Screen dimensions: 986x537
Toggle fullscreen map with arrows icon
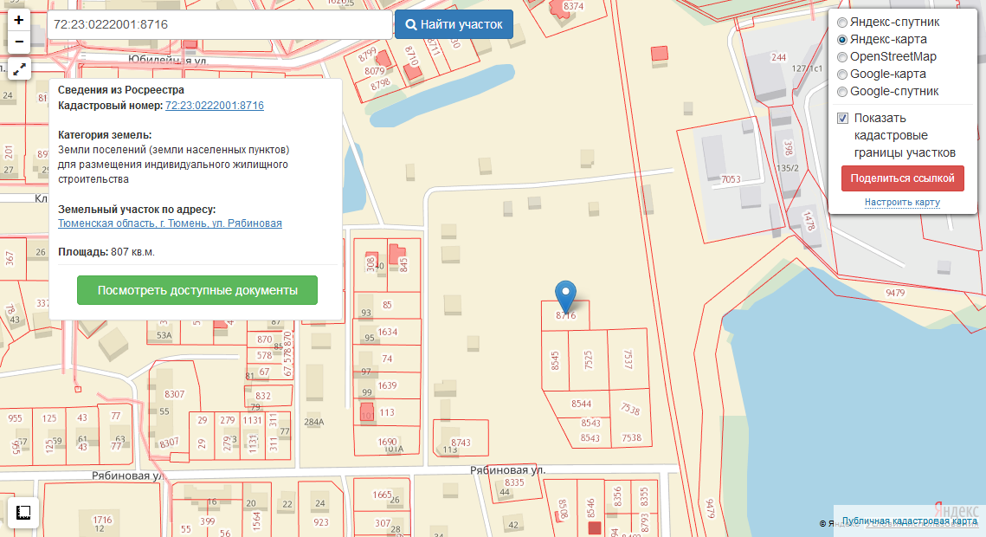20,69
